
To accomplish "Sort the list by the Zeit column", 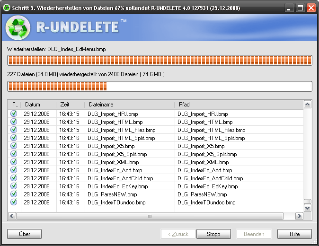I will [71, 105].
